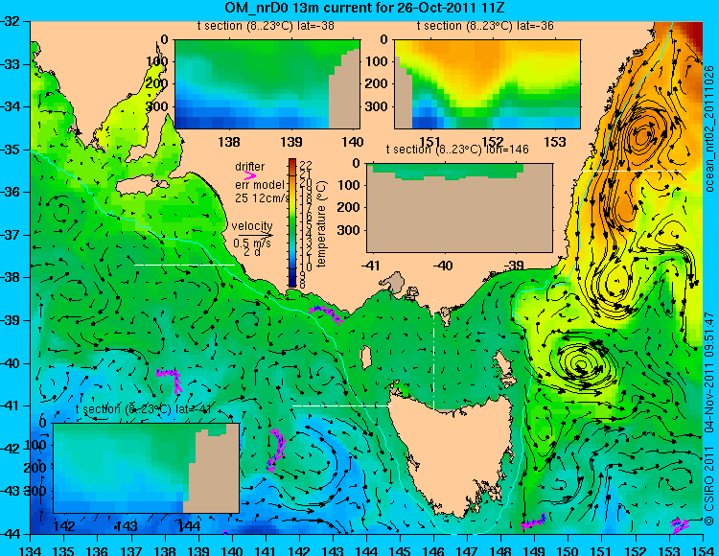Image resolution: width=719 pixels, height=556 pixels.
Task: Click the 140 longitude axis label
Action: (x=232, y=550)
